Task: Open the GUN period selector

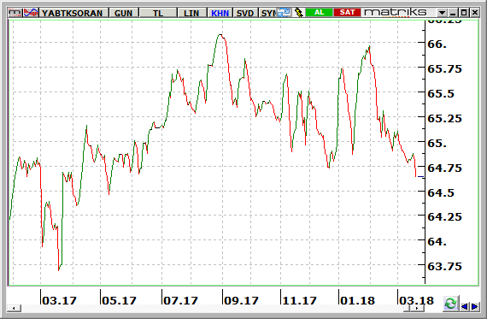Action: coord(123,13)
